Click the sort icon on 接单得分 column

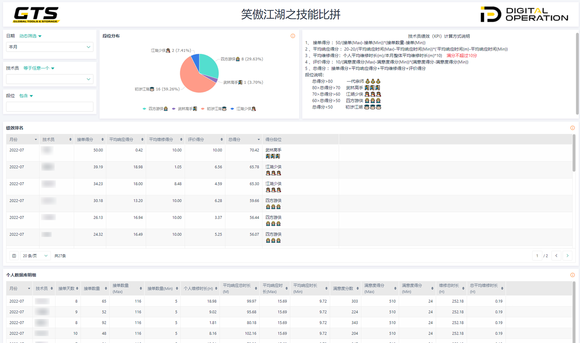click(x=102, y=140)
